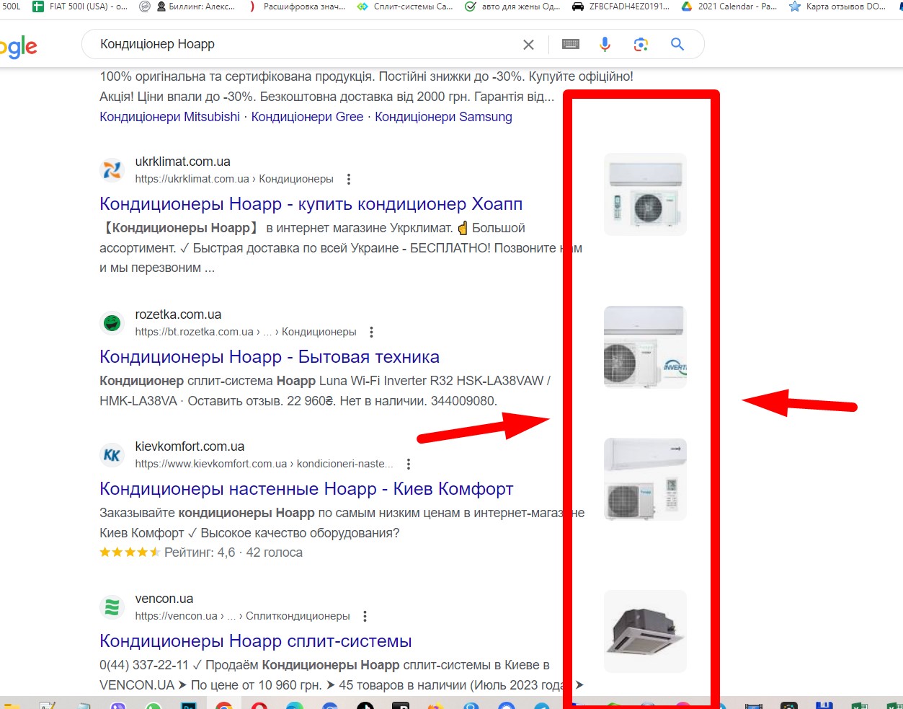Click the blue magnifier search button
Viewport: 903px width, 709px height.
pos(677,44)
